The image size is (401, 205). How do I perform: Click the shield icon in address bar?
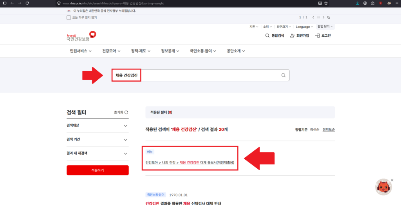[x=59, y=3]
